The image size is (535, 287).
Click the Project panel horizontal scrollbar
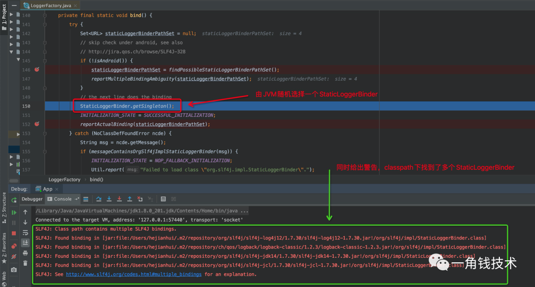[14, 181]
